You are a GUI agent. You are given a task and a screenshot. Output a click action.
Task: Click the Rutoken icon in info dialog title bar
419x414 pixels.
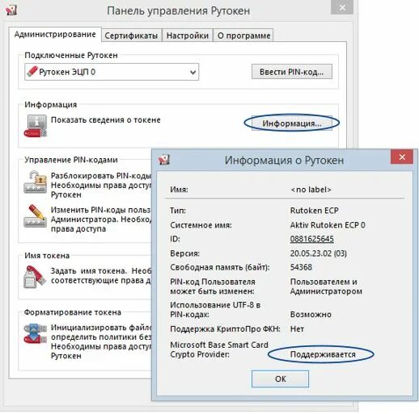164,159
